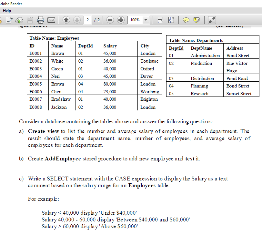
Task: Click the page number input field
Action: [x=87, y=20]
